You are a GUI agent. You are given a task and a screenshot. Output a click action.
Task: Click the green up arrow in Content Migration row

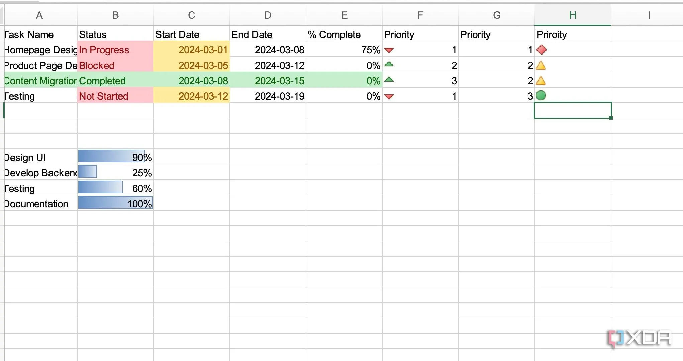point(389,80)
